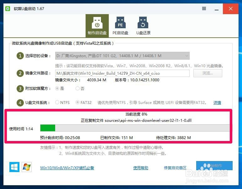Image resolution: width=242 pixels, height=189 pixels.
Task: Click the 软媒U盘启动 app logo icon
Action: 8,8
